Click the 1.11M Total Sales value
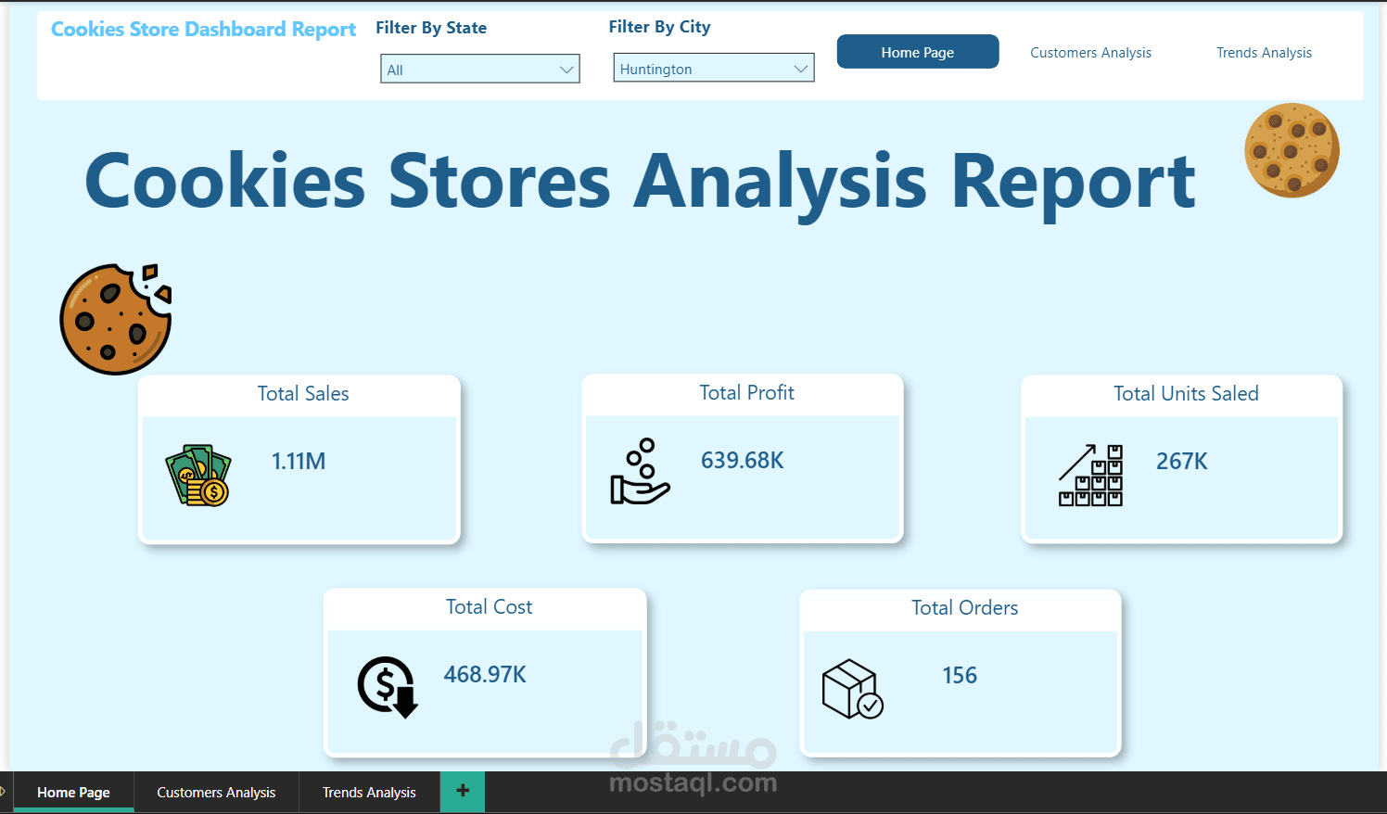The height and width of the screenshot is (814, 1387). [299, 460]
